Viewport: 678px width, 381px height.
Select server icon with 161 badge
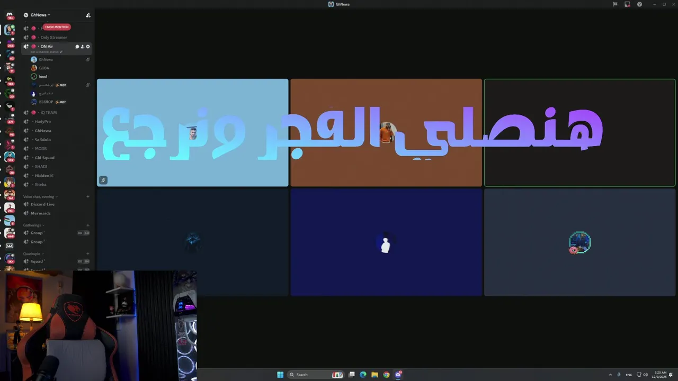pyautogui.click(x=10, y=195)
